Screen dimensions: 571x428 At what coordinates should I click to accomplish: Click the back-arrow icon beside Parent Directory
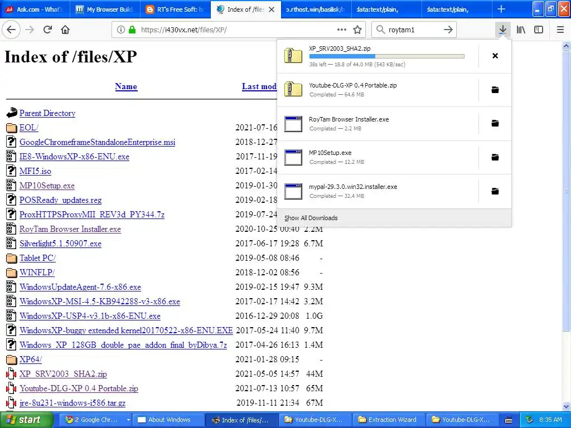[x=12, y=113]
